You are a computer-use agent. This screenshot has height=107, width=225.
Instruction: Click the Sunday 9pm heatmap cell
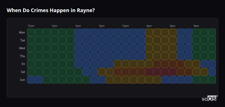[196, 80]
